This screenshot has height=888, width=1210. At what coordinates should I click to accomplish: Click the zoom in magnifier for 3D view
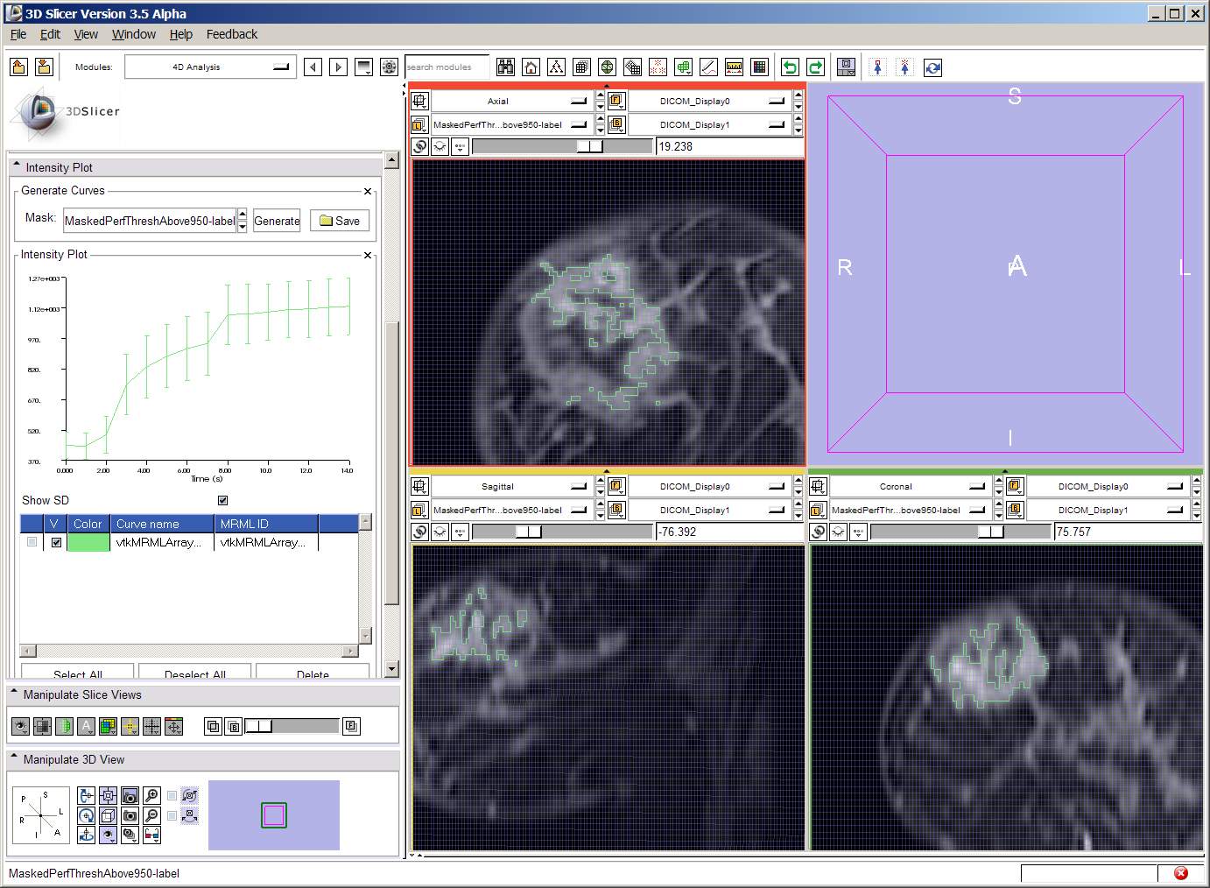tap(151, 795)
